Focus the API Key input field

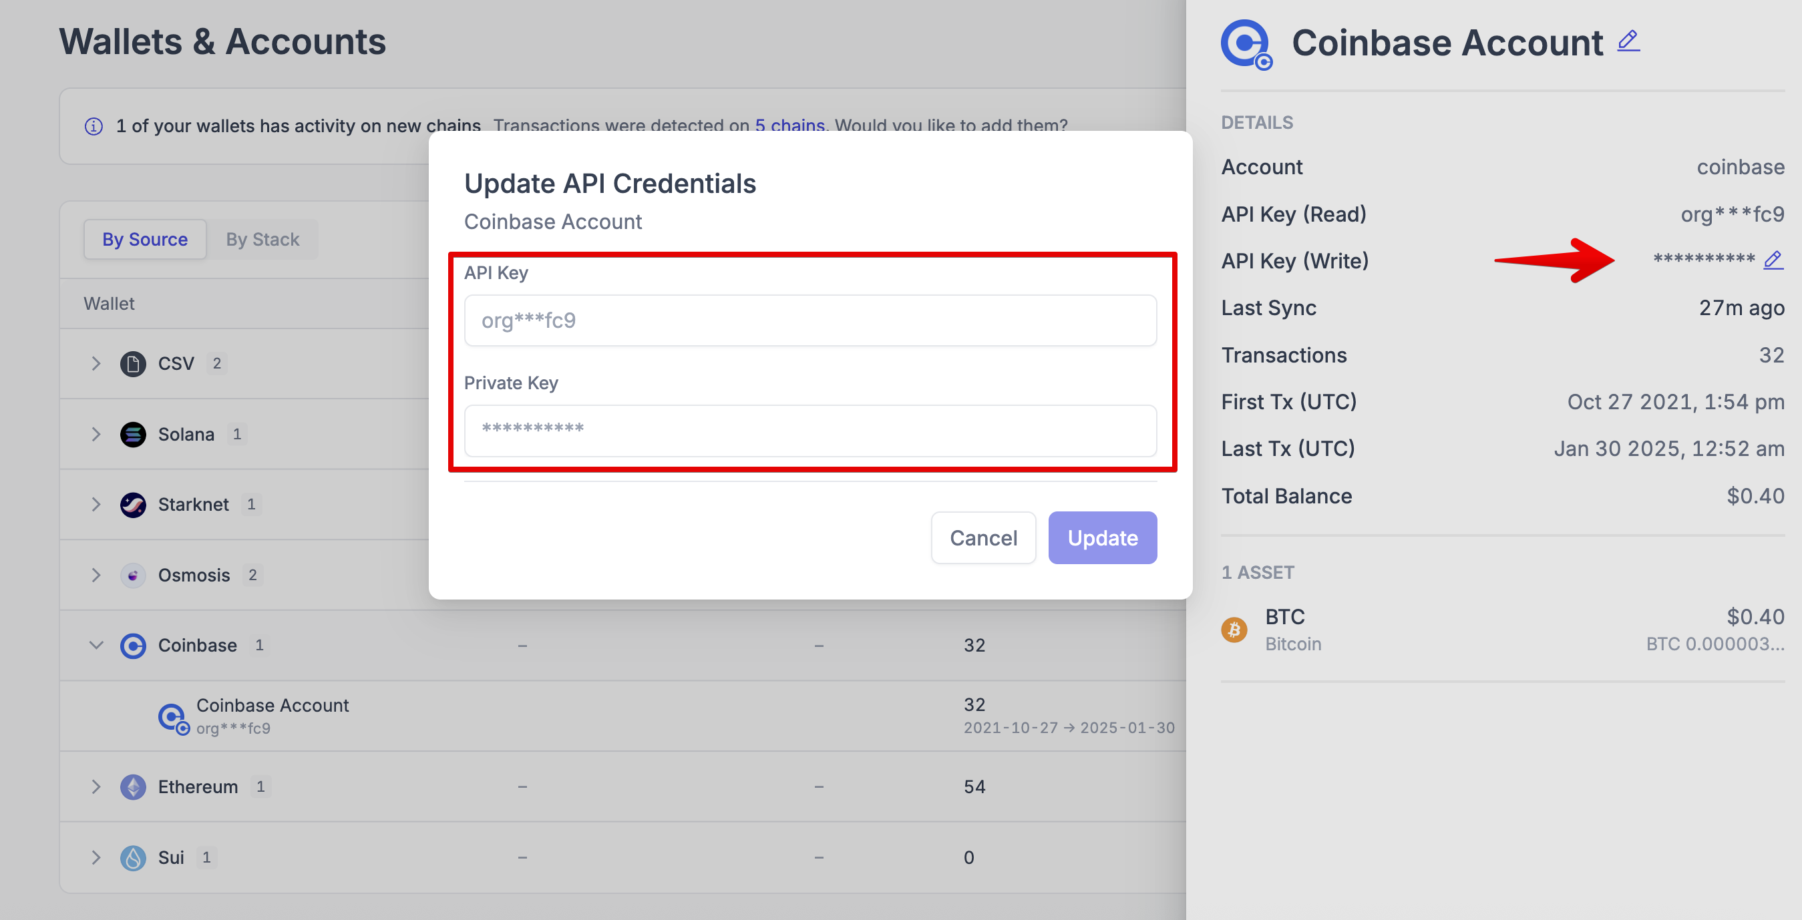(x=810, y=320)
